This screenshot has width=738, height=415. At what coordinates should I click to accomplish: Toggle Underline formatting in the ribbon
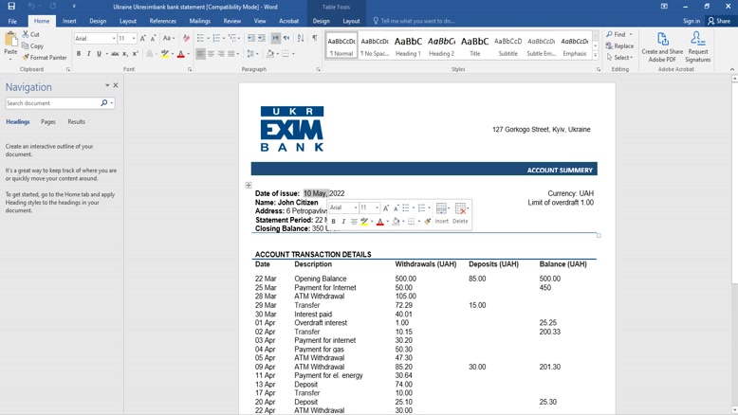click(99, 54)
